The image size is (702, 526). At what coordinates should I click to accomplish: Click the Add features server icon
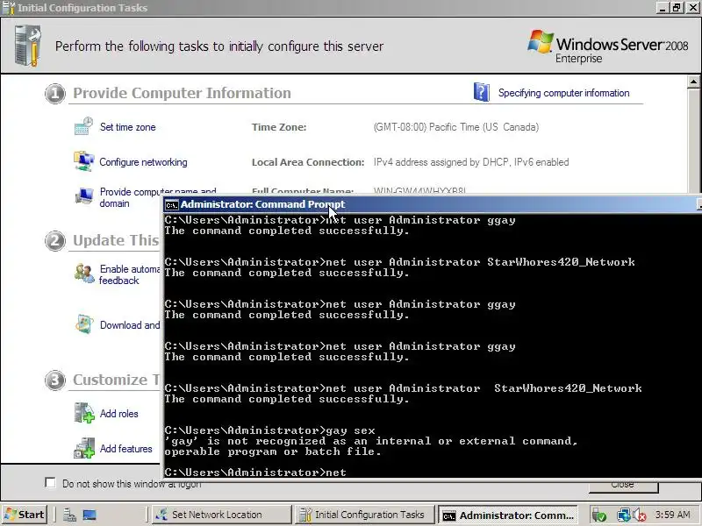coord(84,448)
